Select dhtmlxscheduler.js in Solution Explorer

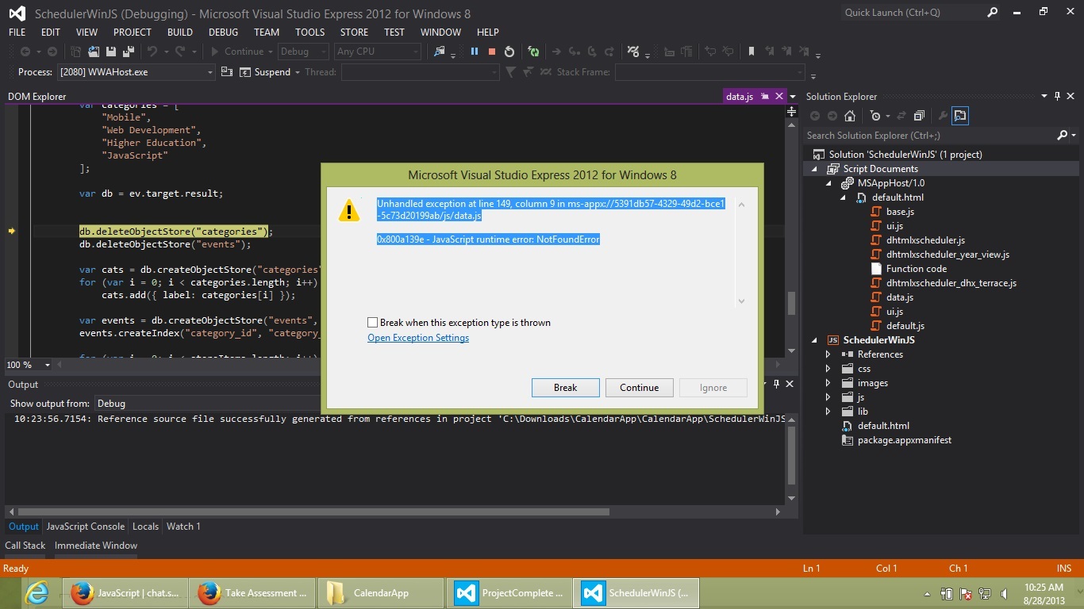[x=925, y=240]
